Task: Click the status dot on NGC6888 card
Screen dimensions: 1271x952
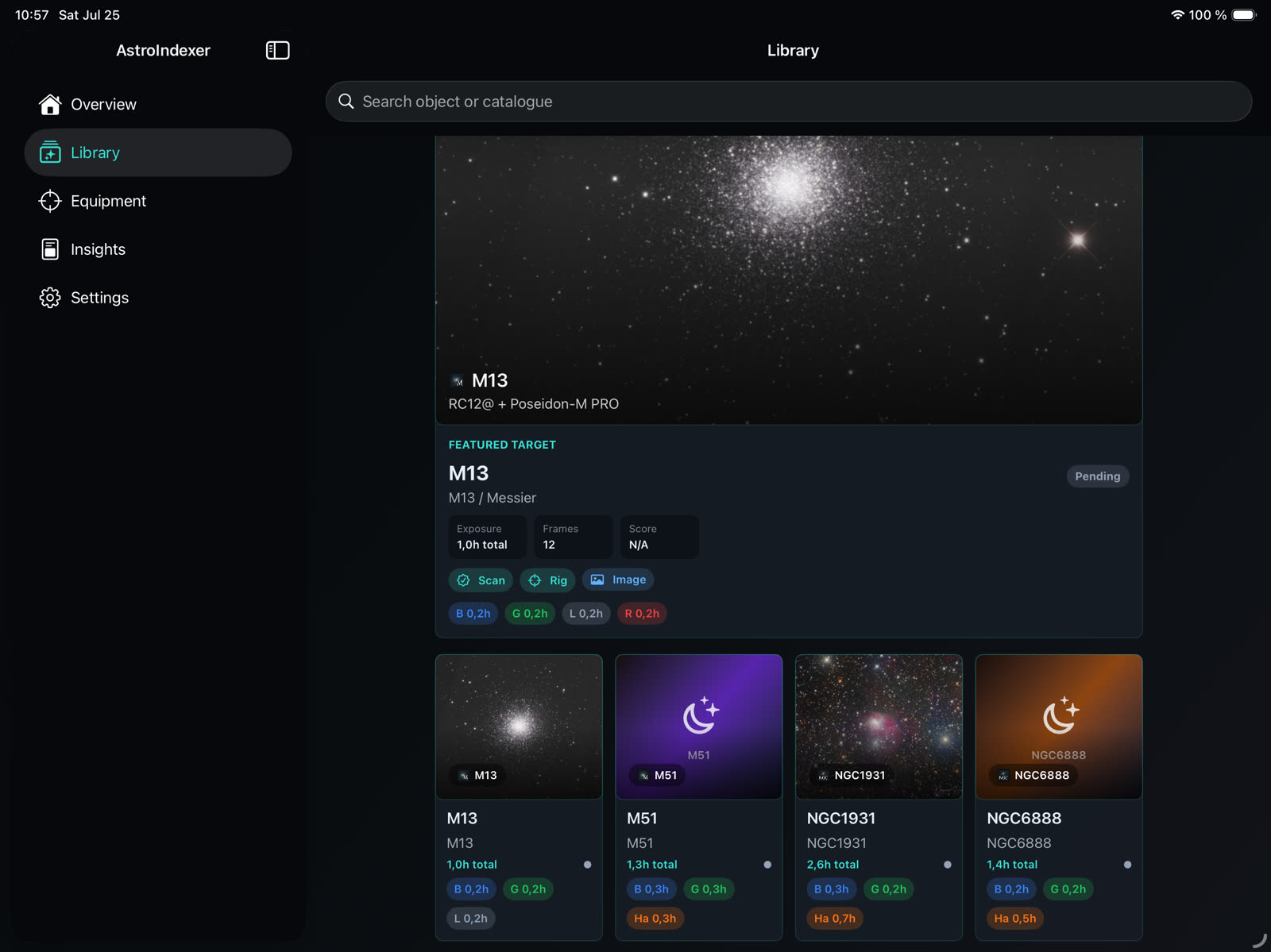Action: tap(1127, 865)
